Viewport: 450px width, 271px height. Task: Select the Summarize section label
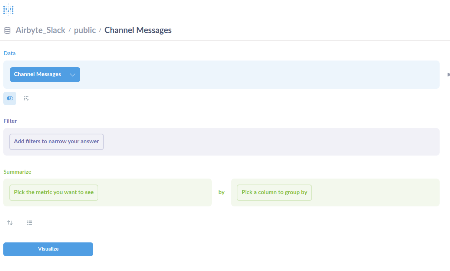[x=17, y=172]
